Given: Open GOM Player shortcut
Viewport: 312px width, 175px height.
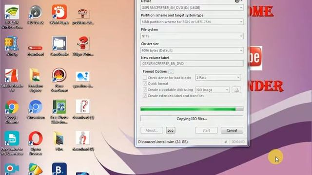Looking at the screenshot, I should point(59,15).
